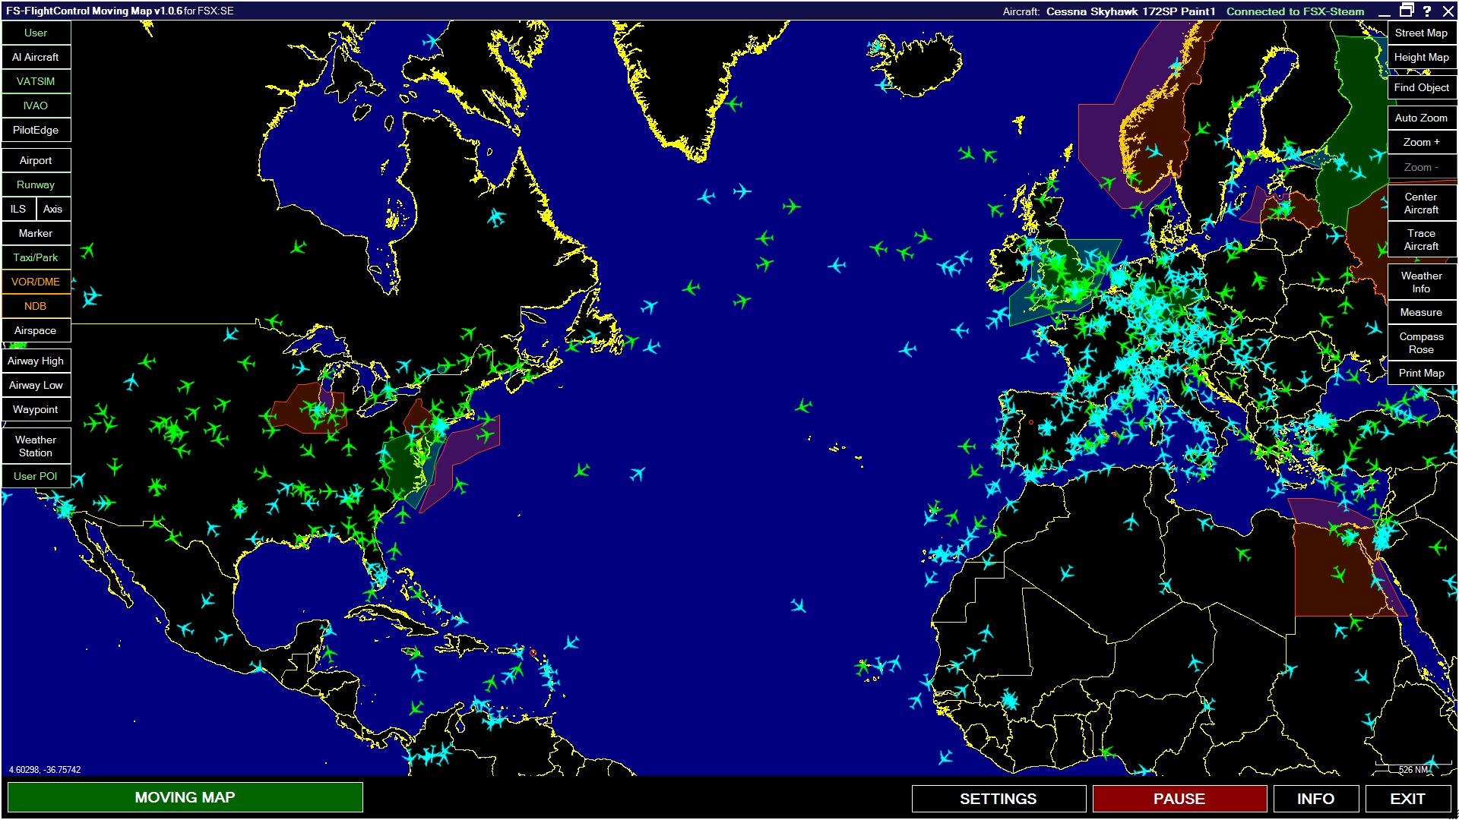Expand the Airway Low menu item
Image resolution: width=1459 pixels, height=820 pixels.
click(35, 383)
